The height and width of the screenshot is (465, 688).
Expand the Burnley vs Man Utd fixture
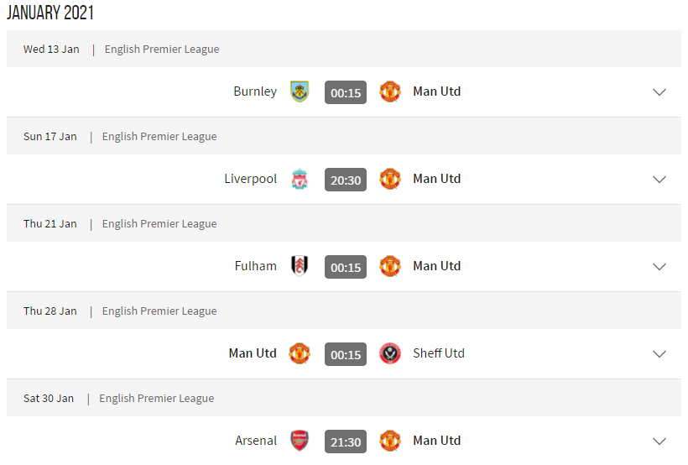pyautogui.click(x=659, y=92)
